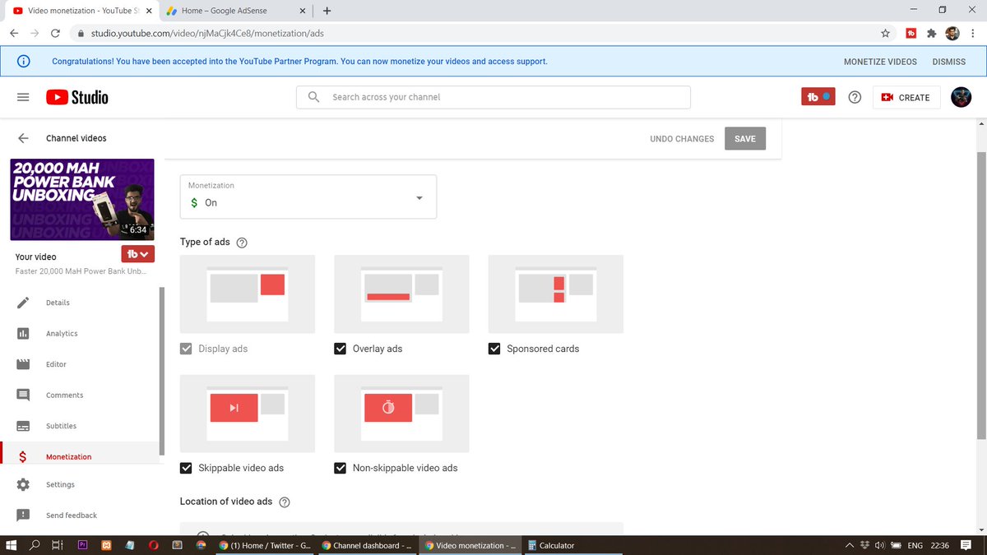Screen dimensions: 987x555
Task: Open the Editor clapperboard icon
Action: click(23, 364)
